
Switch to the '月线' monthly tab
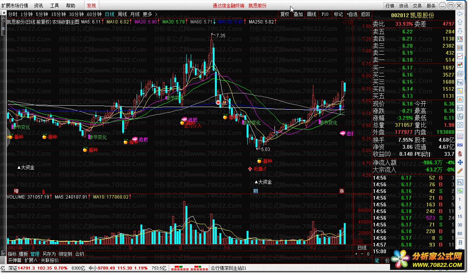[135, 14]
